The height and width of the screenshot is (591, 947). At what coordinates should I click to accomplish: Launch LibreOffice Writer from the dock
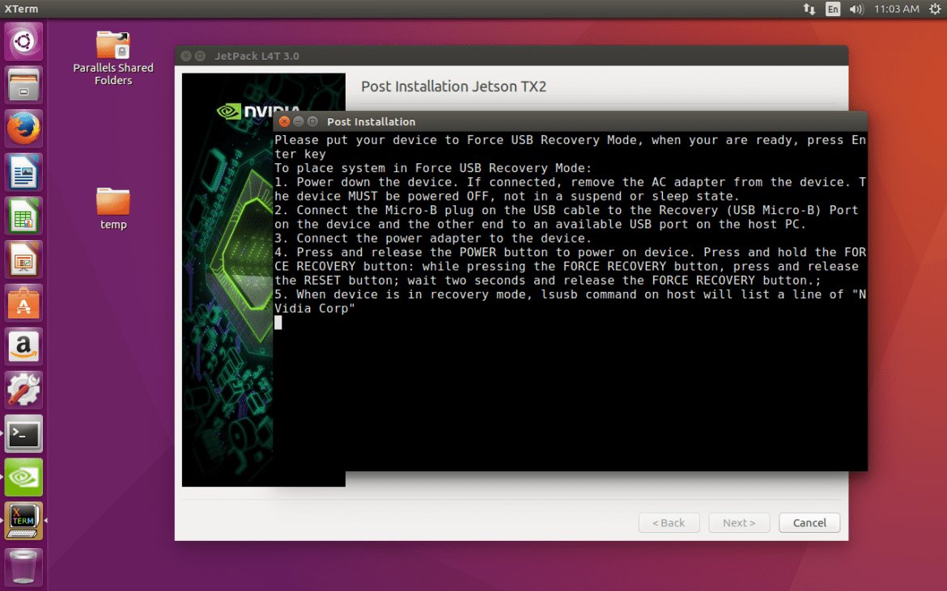pyautogui.click(x=23, y=172)
